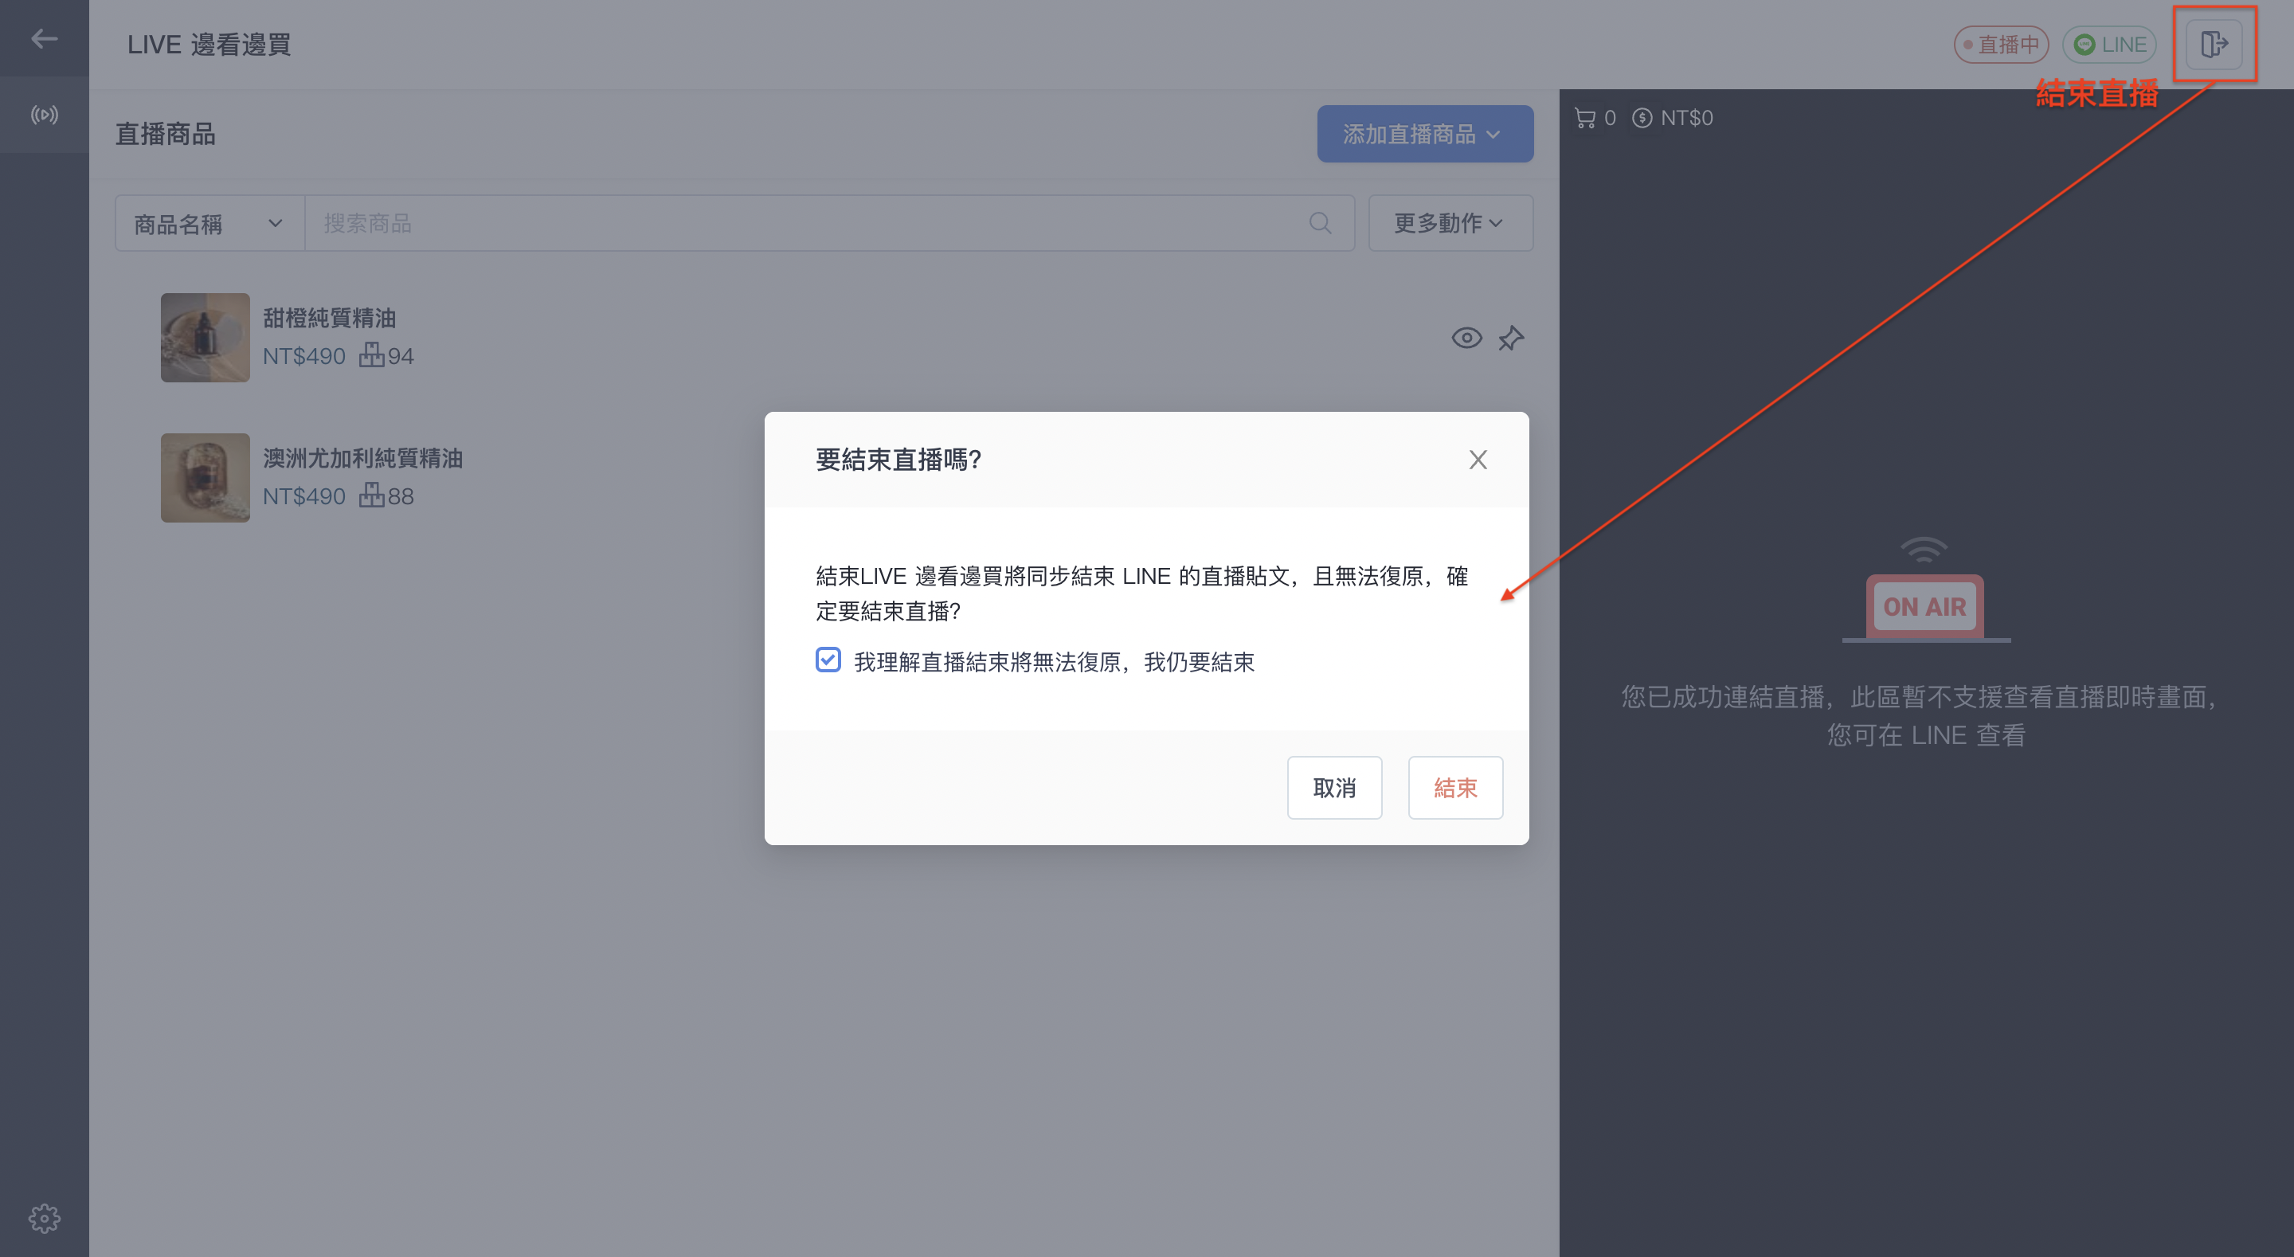This screenshot has width=2294, height=1257.
Task: Pin the 甜橙純質精油 product
Action: point(1511,339)
